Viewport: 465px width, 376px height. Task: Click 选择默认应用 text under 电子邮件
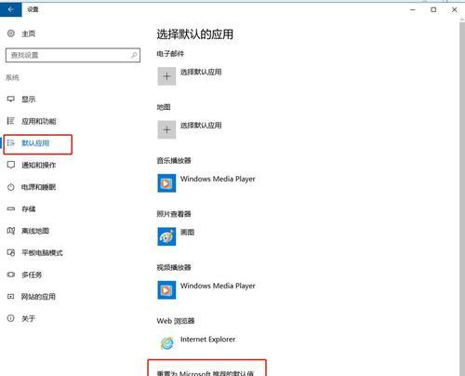[x=201, y=72]
